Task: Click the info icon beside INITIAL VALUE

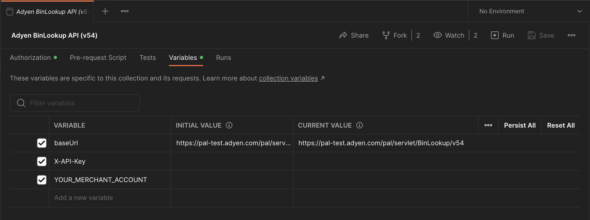Action: tap(229, 125)
